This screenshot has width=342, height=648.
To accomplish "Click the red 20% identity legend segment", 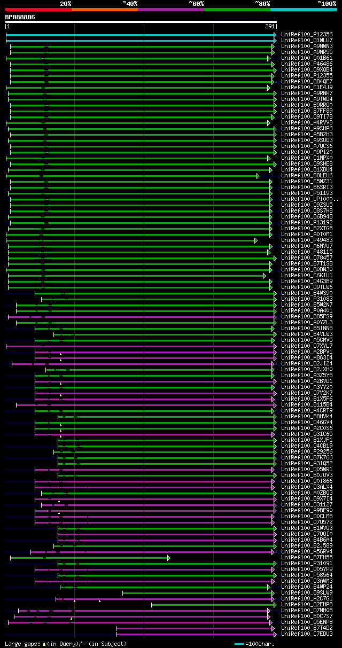I will 38,9.
